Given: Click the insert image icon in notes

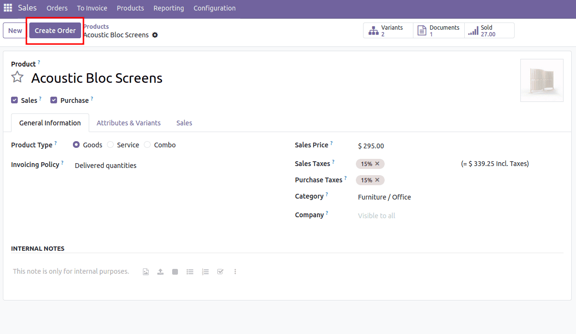Looking at the screenshot, I should [146, 272].
